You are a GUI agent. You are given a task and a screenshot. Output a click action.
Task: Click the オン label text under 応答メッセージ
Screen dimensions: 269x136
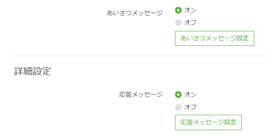[x=190, y=94]
